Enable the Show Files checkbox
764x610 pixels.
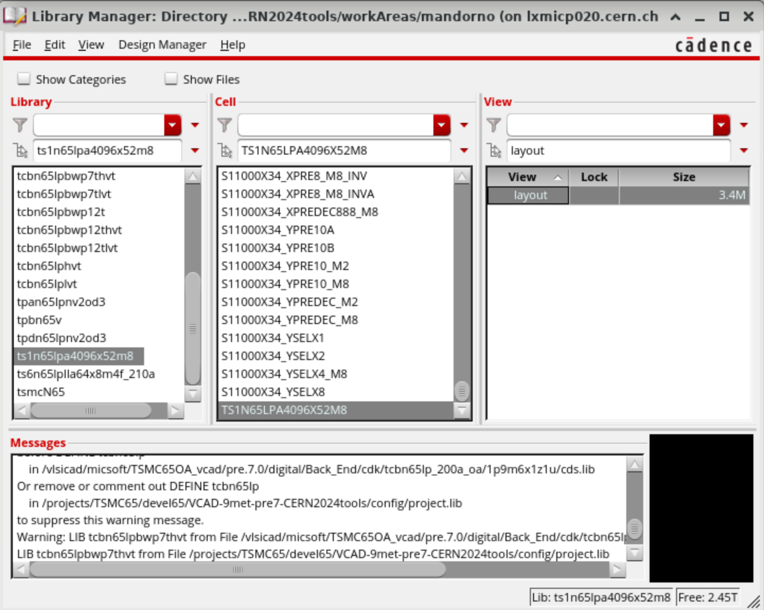coord(171,79)
